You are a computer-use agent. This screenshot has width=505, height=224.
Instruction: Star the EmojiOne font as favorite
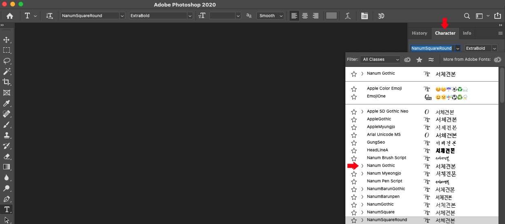(354, 97)
